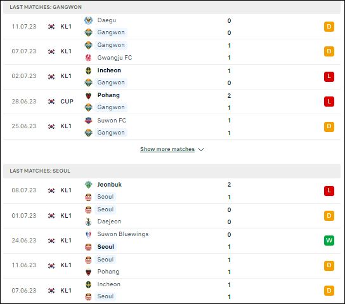
Task: Click the Suwon FC team logo
Action: [x=88, y=121]
